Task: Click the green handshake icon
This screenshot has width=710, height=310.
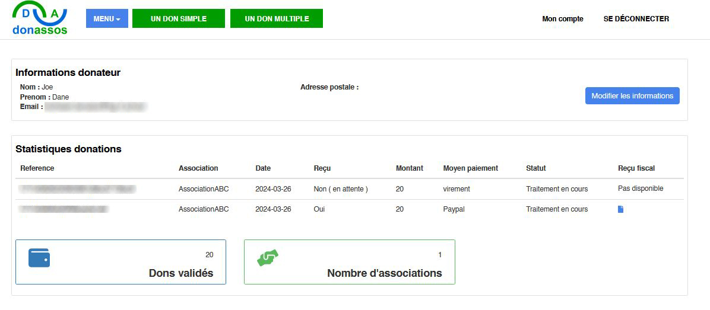Action: (268, 258)
